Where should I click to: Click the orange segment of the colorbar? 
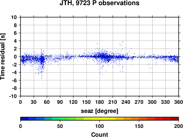click(135, 119)
